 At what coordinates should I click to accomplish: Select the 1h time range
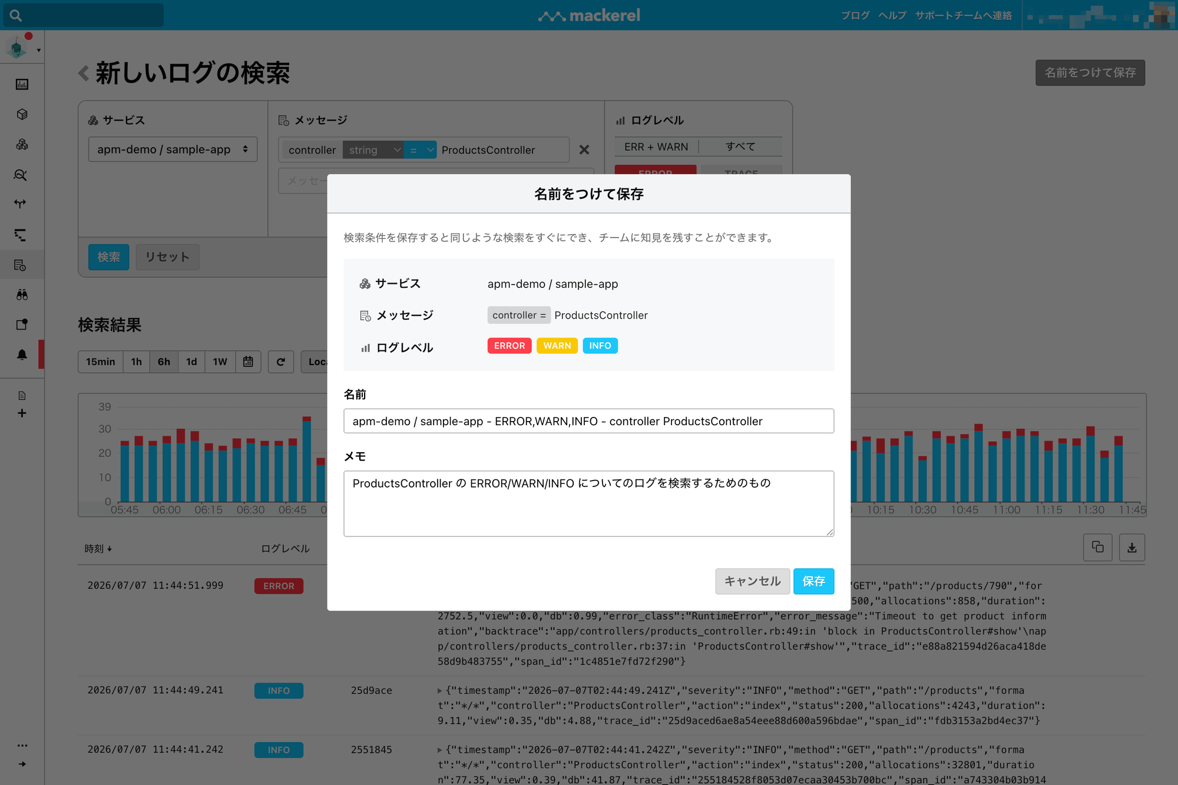(x=136, y=362)
